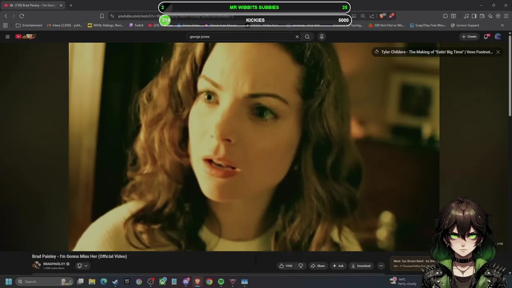Image resolution: width=512 pixels, height=288 pixels.
Task: Dislike the Brad Paisley video
Action: tap(301, 266)
